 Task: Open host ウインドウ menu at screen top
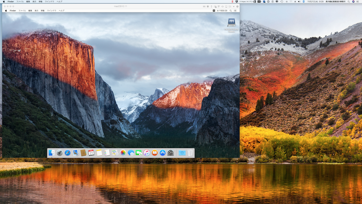[49, 2]
